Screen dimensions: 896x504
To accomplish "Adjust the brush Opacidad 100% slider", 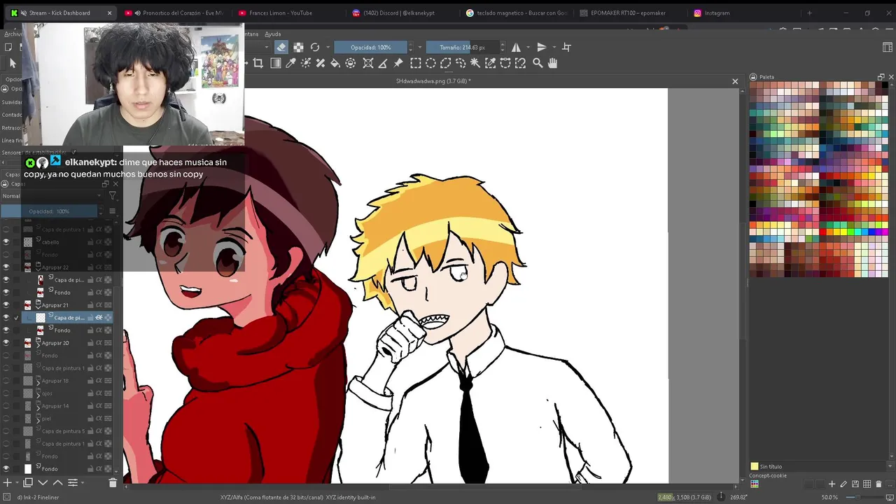I will click(371, 47).
